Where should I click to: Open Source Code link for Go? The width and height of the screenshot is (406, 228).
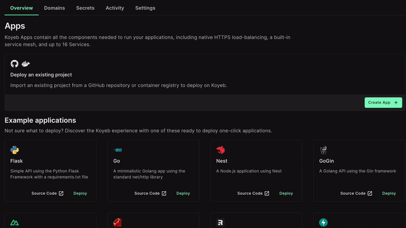pyautogui.click(x=150, y=194)
